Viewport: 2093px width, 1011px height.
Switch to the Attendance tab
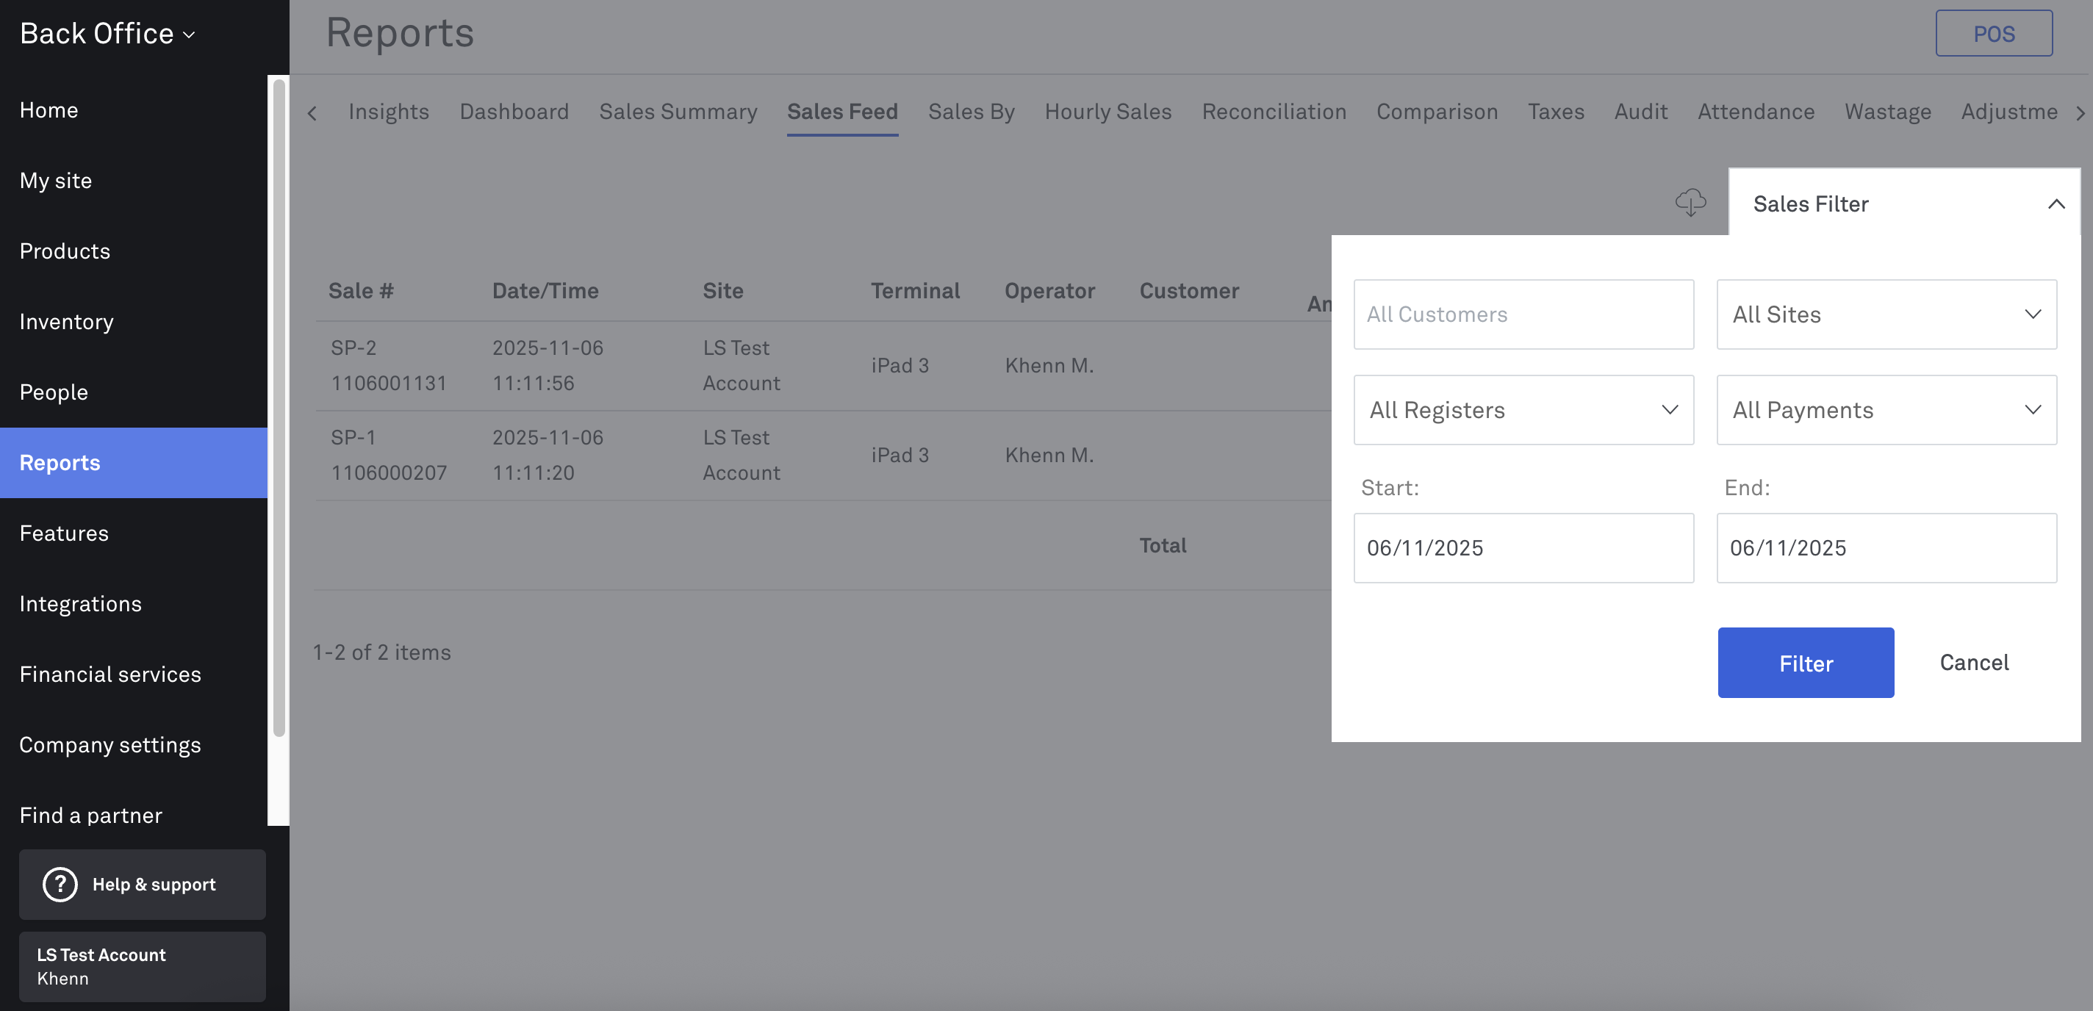1755,111
